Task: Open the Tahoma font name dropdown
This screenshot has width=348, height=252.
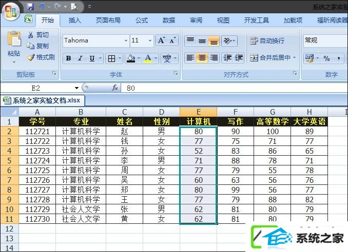Action: (126, 40)
